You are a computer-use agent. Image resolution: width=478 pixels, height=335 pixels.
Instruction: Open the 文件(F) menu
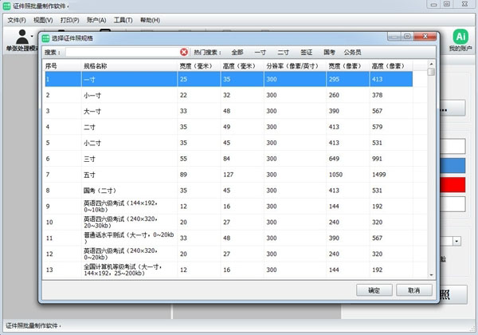point(17,20)
